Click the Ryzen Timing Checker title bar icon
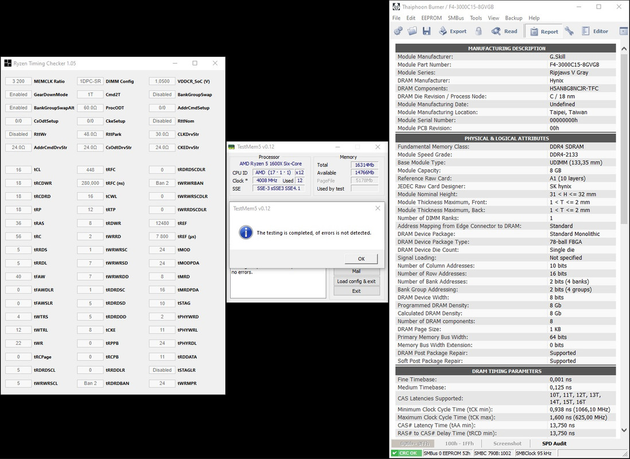The height and width of the screenshot is (459, 630). pyautogui.click(x=8, y=63)
